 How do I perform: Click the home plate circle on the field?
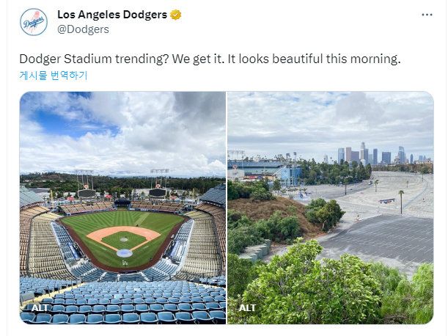coord(124,252)
